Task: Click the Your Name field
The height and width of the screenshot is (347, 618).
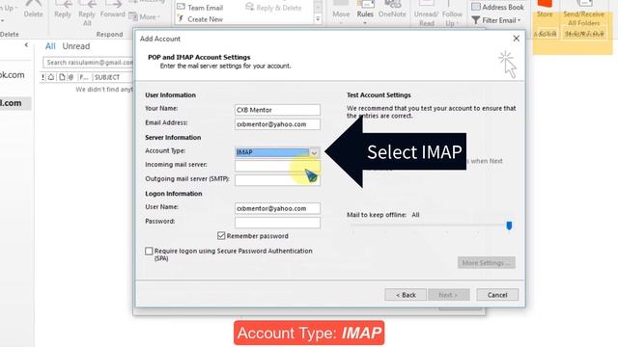Action: (x=277, y=110)
